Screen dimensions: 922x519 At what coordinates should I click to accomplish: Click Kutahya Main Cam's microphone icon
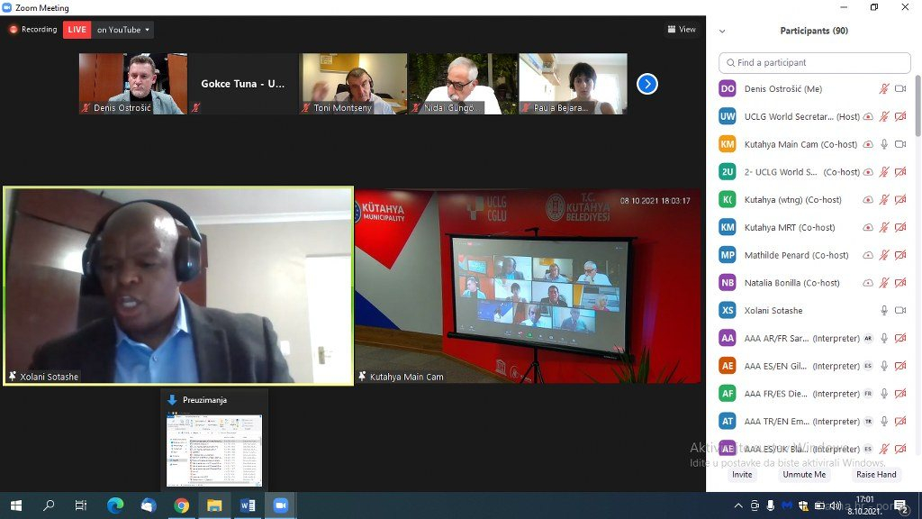point(884,144)
